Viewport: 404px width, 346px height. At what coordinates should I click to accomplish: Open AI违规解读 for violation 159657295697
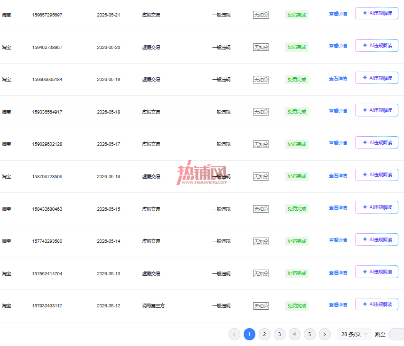[376, 13]
